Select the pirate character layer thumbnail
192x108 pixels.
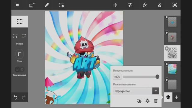172,37
